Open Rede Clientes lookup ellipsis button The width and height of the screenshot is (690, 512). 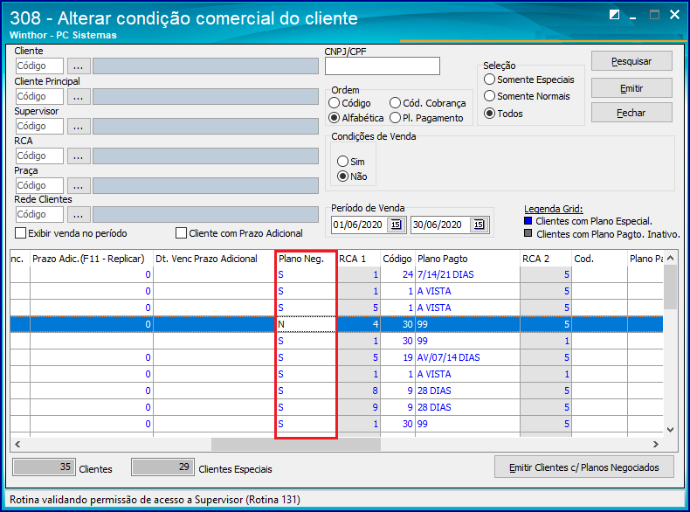click(x=79, y=214)
